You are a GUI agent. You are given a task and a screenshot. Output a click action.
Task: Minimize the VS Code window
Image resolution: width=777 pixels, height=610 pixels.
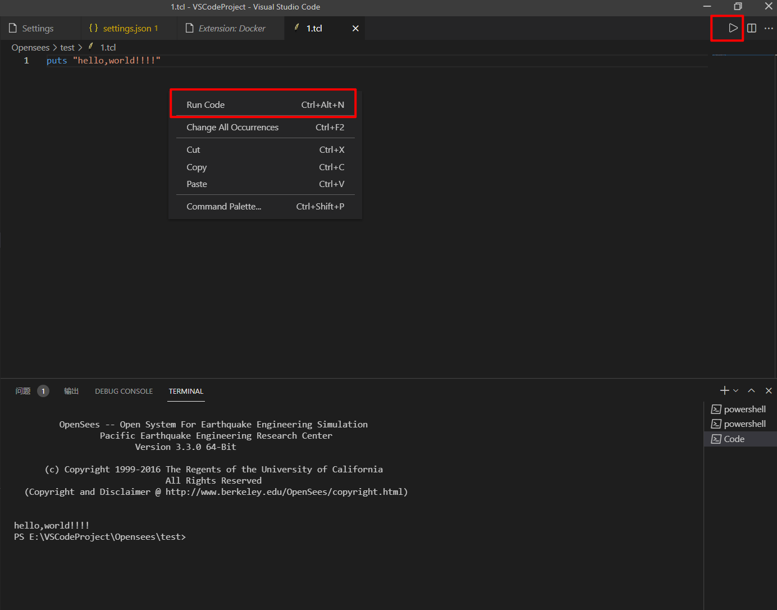pyautogui.click(x=707, y=6)
